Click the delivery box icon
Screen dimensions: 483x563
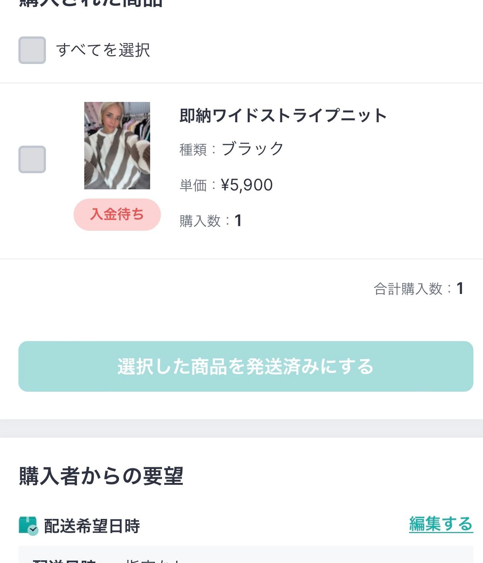[x=28, y=525]
